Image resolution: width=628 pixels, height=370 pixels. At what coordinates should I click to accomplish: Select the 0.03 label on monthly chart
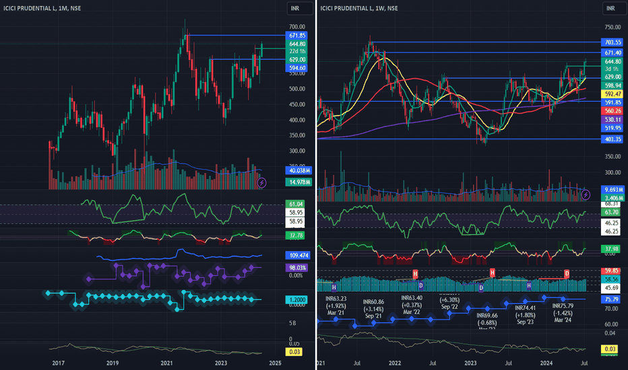(x=294, y=352)
